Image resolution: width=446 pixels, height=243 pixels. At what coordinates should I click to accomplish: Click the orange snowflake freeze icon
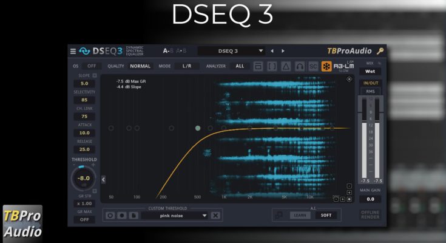click(x=326, y=66)
